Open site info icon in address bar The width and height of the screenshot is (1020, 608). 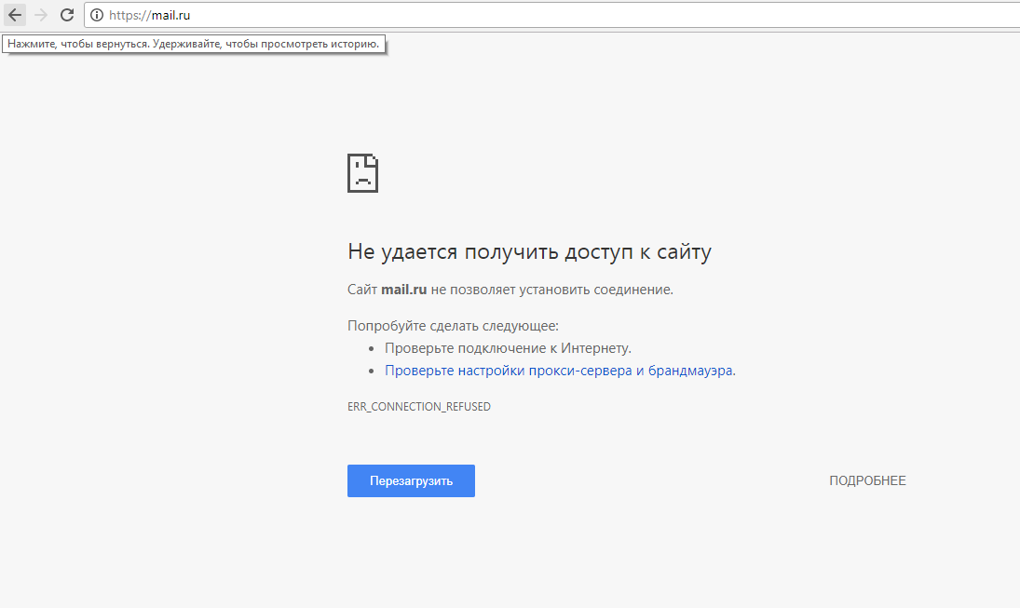(x=97, y=15)
